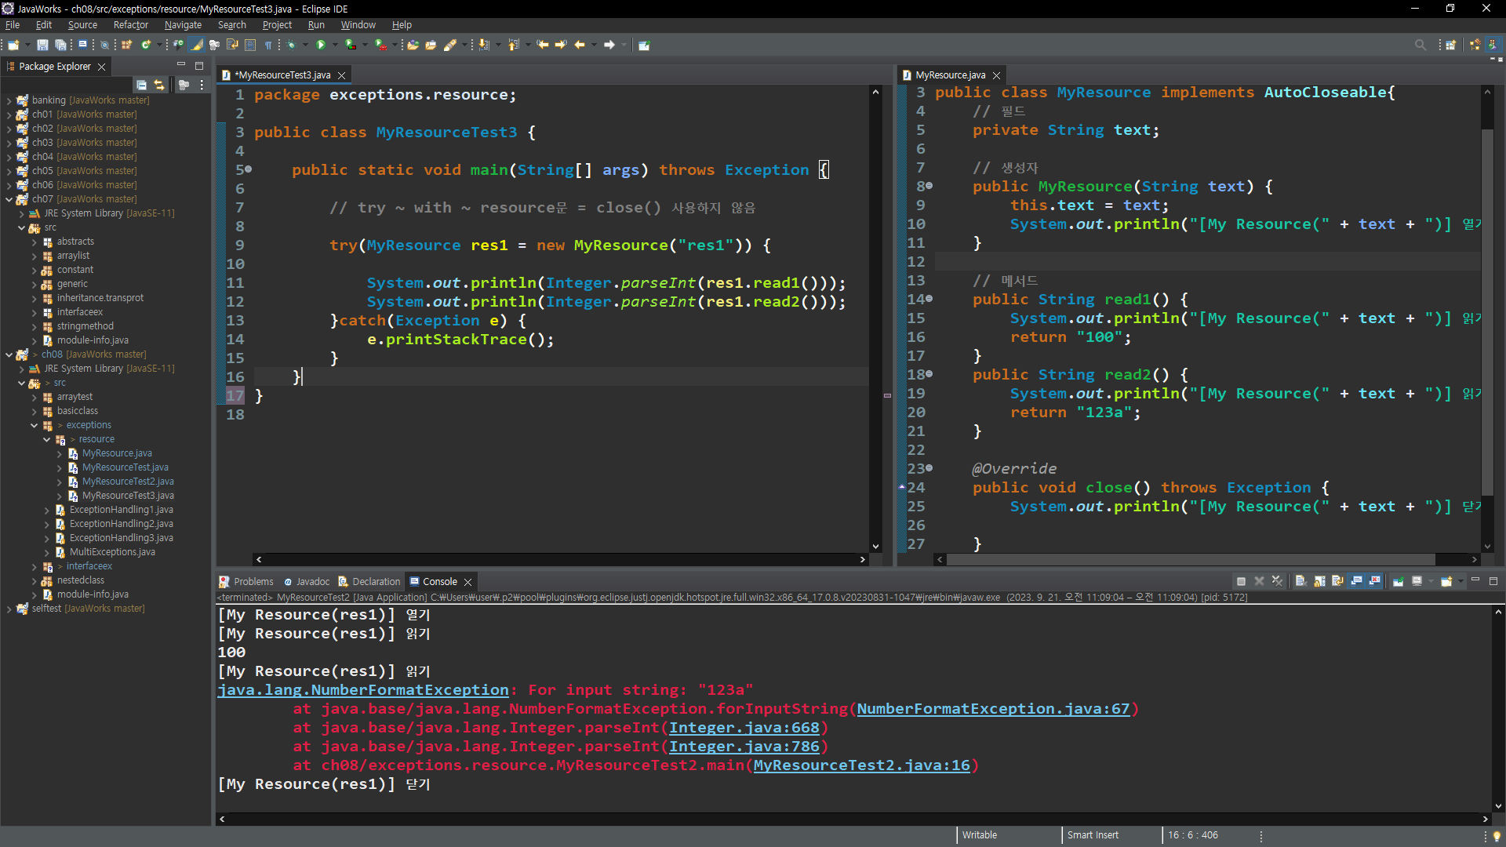This screenshot has width=1506, height=847.
Task: Click the Debug bug icon in toolbar
Action: point(291,45)
